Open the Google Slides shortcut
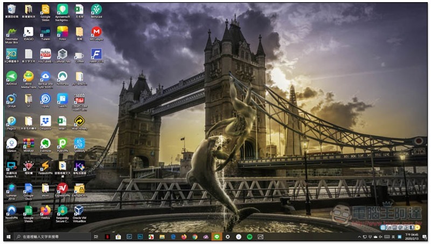The width and height of the screenshot is (431, 244). pos(45,12)
